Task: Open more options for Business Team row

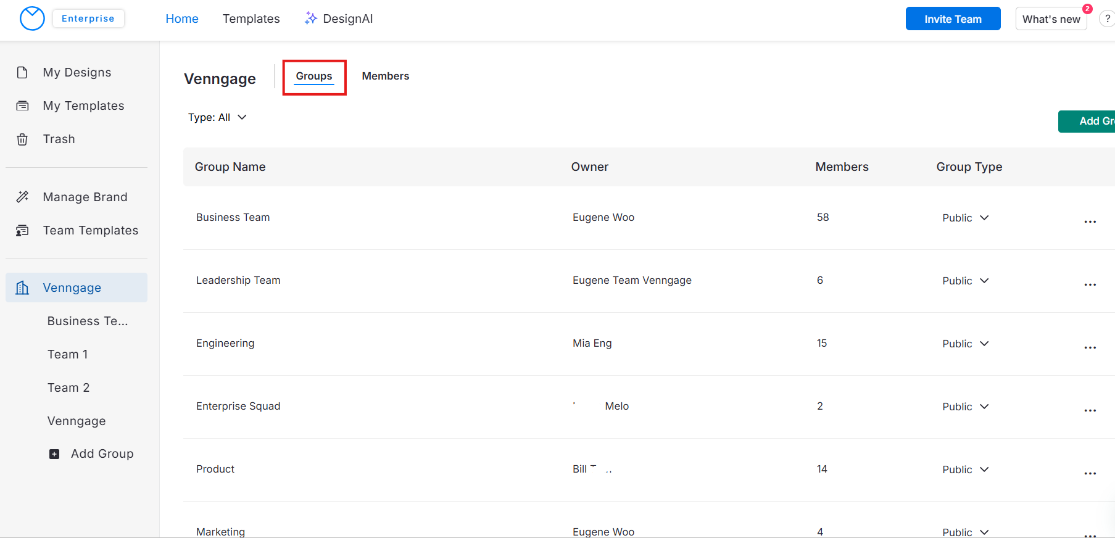Action: coord(1090,221)
